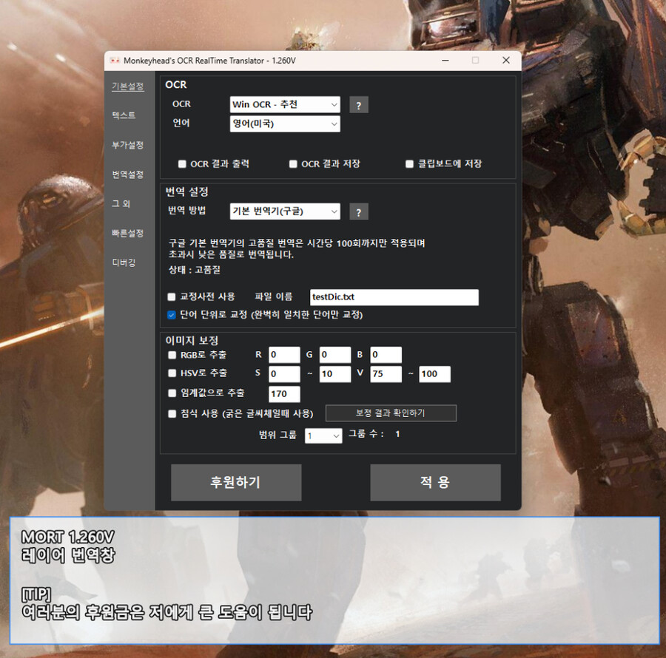Click the 파일 이름 field containing testDic.txt
Image resolution: width=666 pixels, height=658 pixels.
(394, 297)
